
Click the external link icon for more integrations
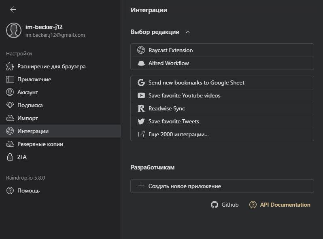tap(141, 134)
